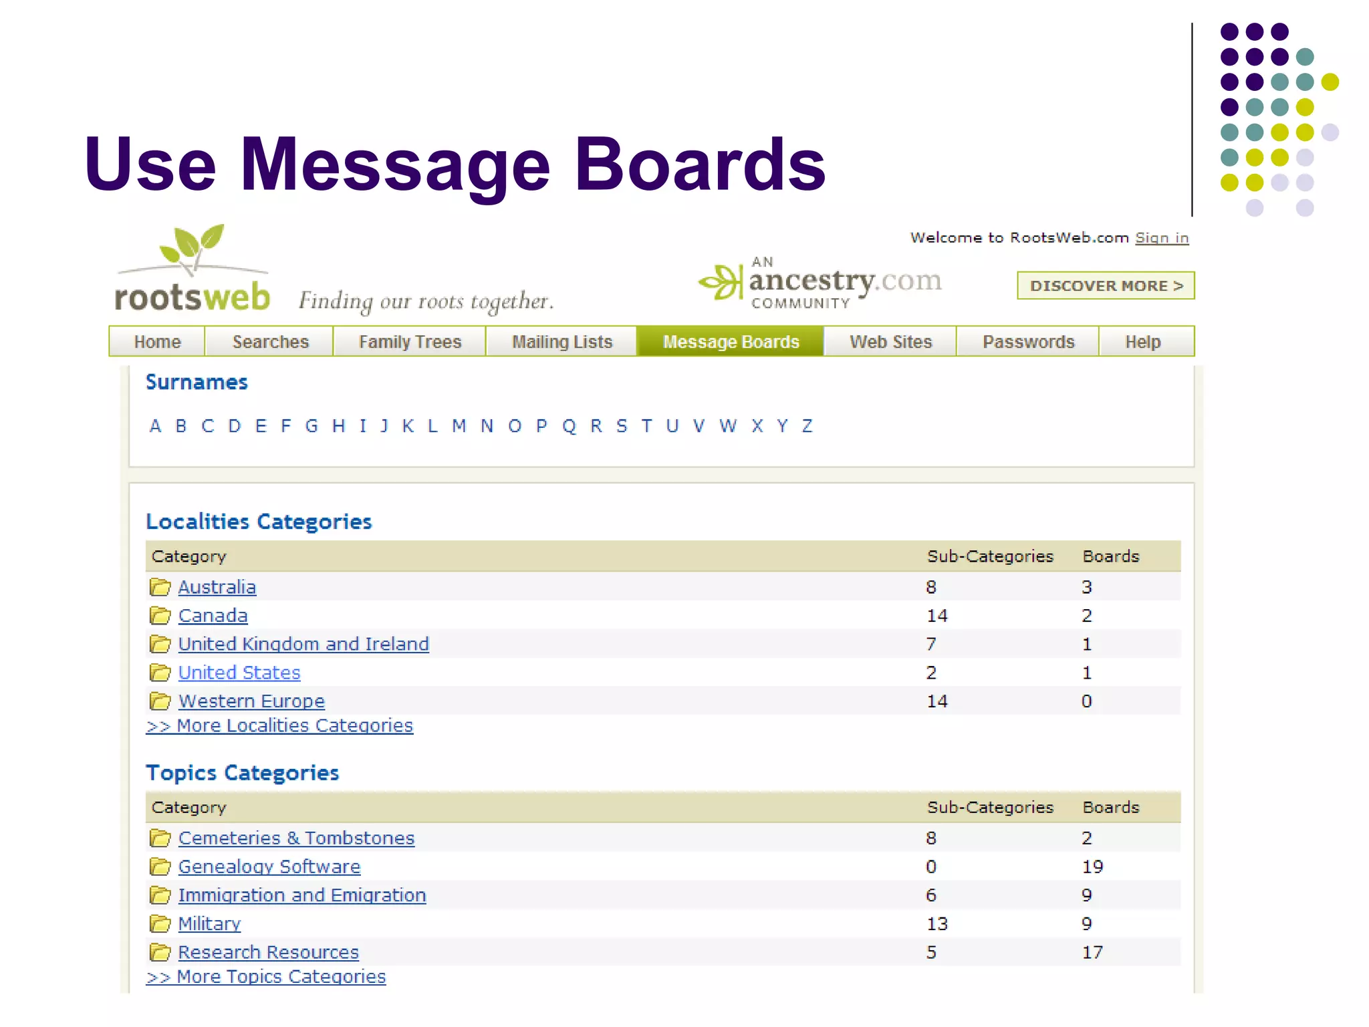Click the DISCOVER MORE button
Screen dimensions: 1369x1027
coord(1106,286)
